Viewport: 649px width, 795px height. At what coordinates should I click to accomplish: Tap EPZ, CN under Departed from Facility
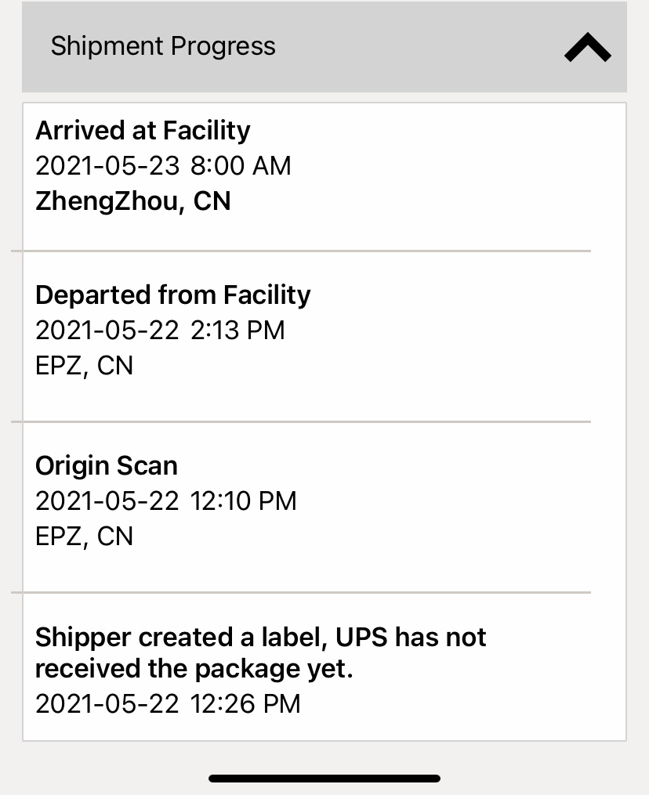tap(85, 366)
